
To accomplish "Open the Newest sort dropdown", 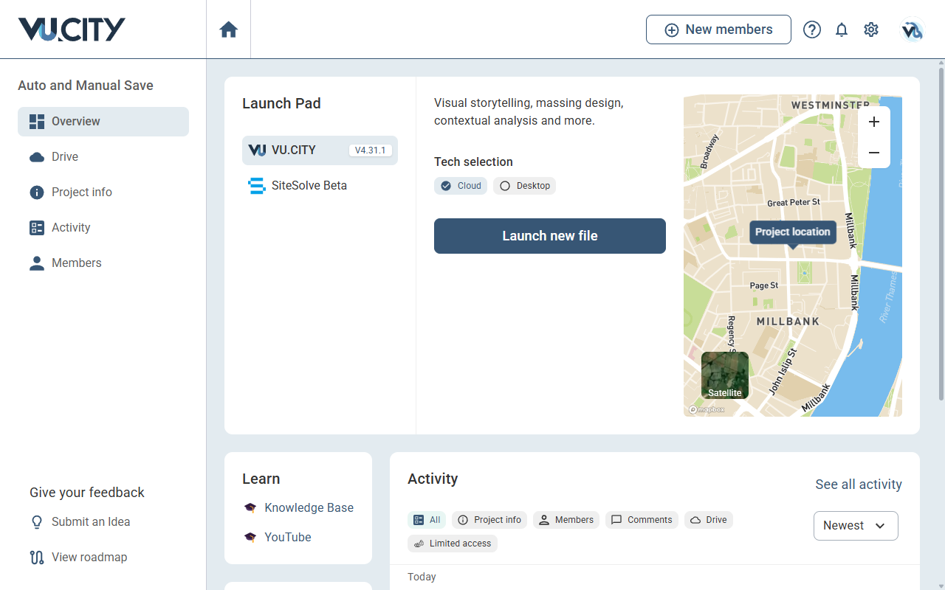I will 856,526.
